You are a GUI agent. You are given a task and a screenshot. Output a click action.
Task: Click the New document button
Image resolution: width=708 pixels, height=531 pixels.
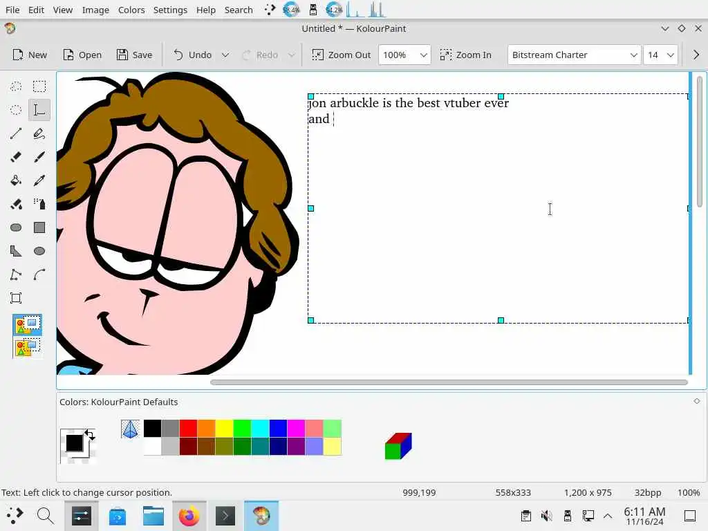[30, 55]
